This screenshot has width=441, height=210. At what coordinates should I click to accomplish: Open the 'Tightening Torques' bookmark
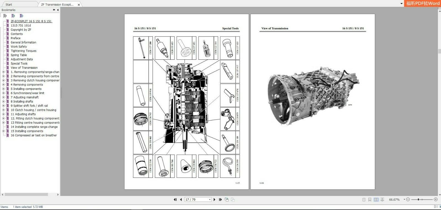23,51
